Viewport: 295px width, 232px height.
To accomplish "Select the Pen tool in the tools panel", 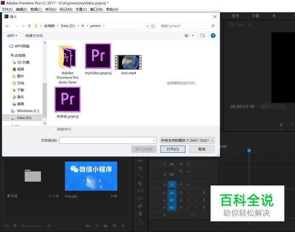I will [x=140, y=206].
